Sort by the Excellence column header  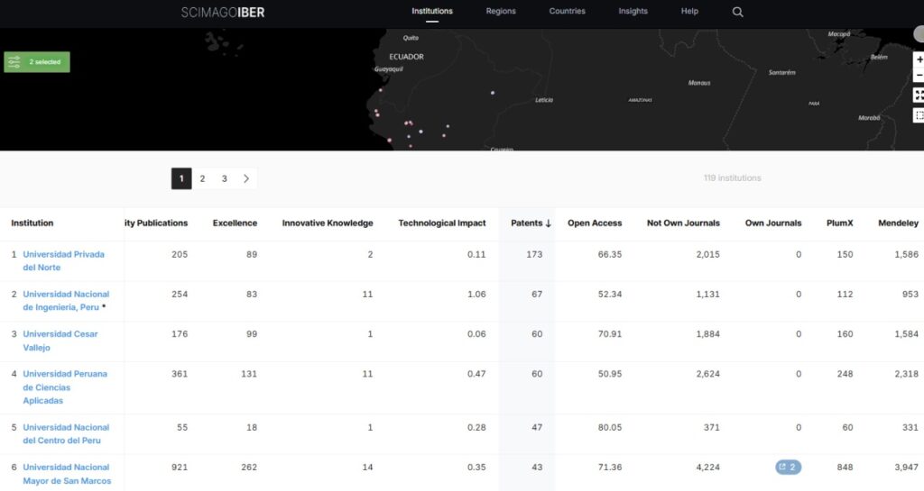click(235, 223)
